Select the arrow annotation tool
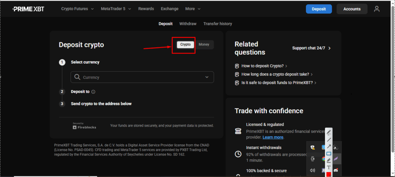Viewport: 395px width, 177px height. coord(329,147)
